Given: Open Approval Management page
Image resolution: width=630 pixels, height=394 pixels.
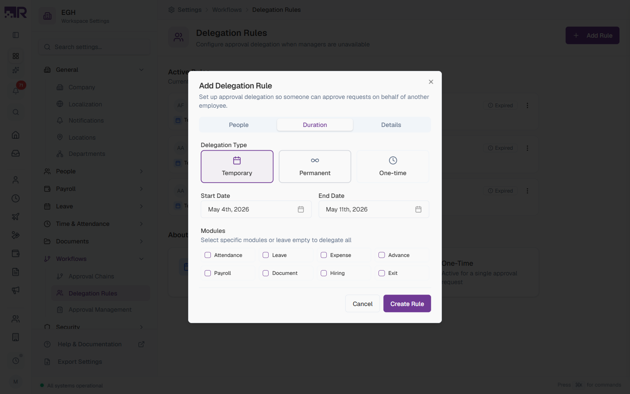Looking at the screenshot, I should [x=101, y=310].
